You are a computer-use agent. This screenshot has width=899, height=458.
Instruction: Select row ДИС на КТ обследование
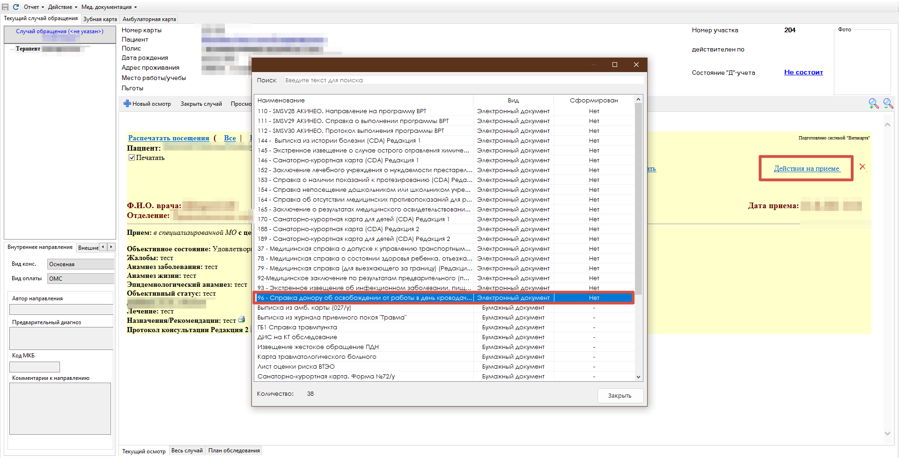pos(444,337)
